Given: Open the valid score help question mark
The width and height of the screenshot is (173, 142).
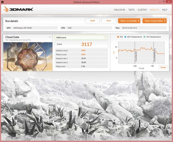Looking at the screenshot, I should (x=105, y=37).
